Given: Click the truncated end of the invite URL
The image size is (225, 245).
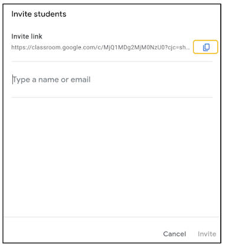Looking at the screenshot, I should [x=184, y=47].
